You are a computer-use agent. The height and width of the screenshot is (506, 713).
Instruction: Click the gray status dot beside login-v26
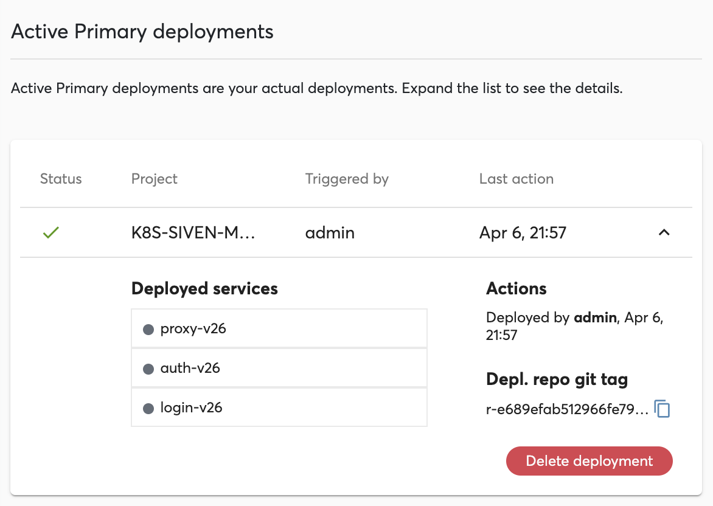point(148,408)
